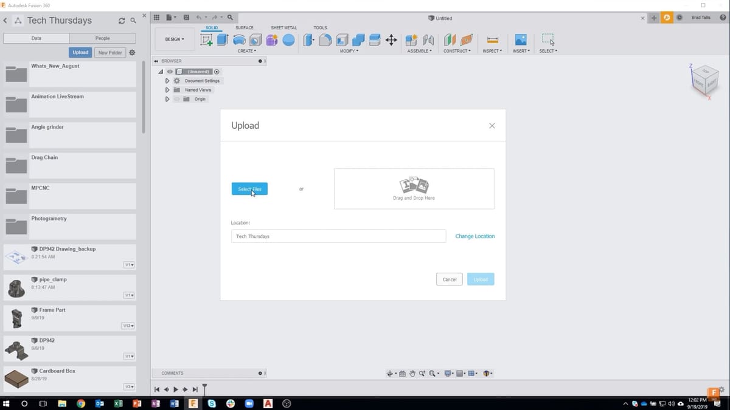Switch to the SHEET METAL tab

pos(283,28)
